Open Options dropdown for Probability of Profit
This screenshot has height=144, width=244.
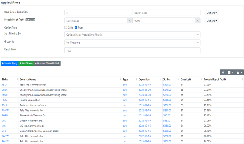212,21
